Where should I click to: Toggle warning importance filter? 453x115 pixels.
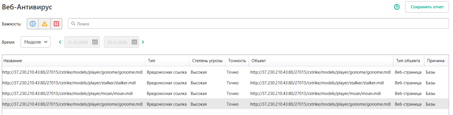click(x=44, y=24)
